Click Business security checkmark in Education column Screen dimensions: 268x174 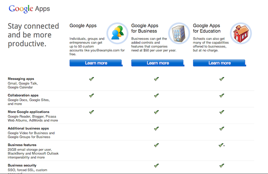tap(222, 166)
